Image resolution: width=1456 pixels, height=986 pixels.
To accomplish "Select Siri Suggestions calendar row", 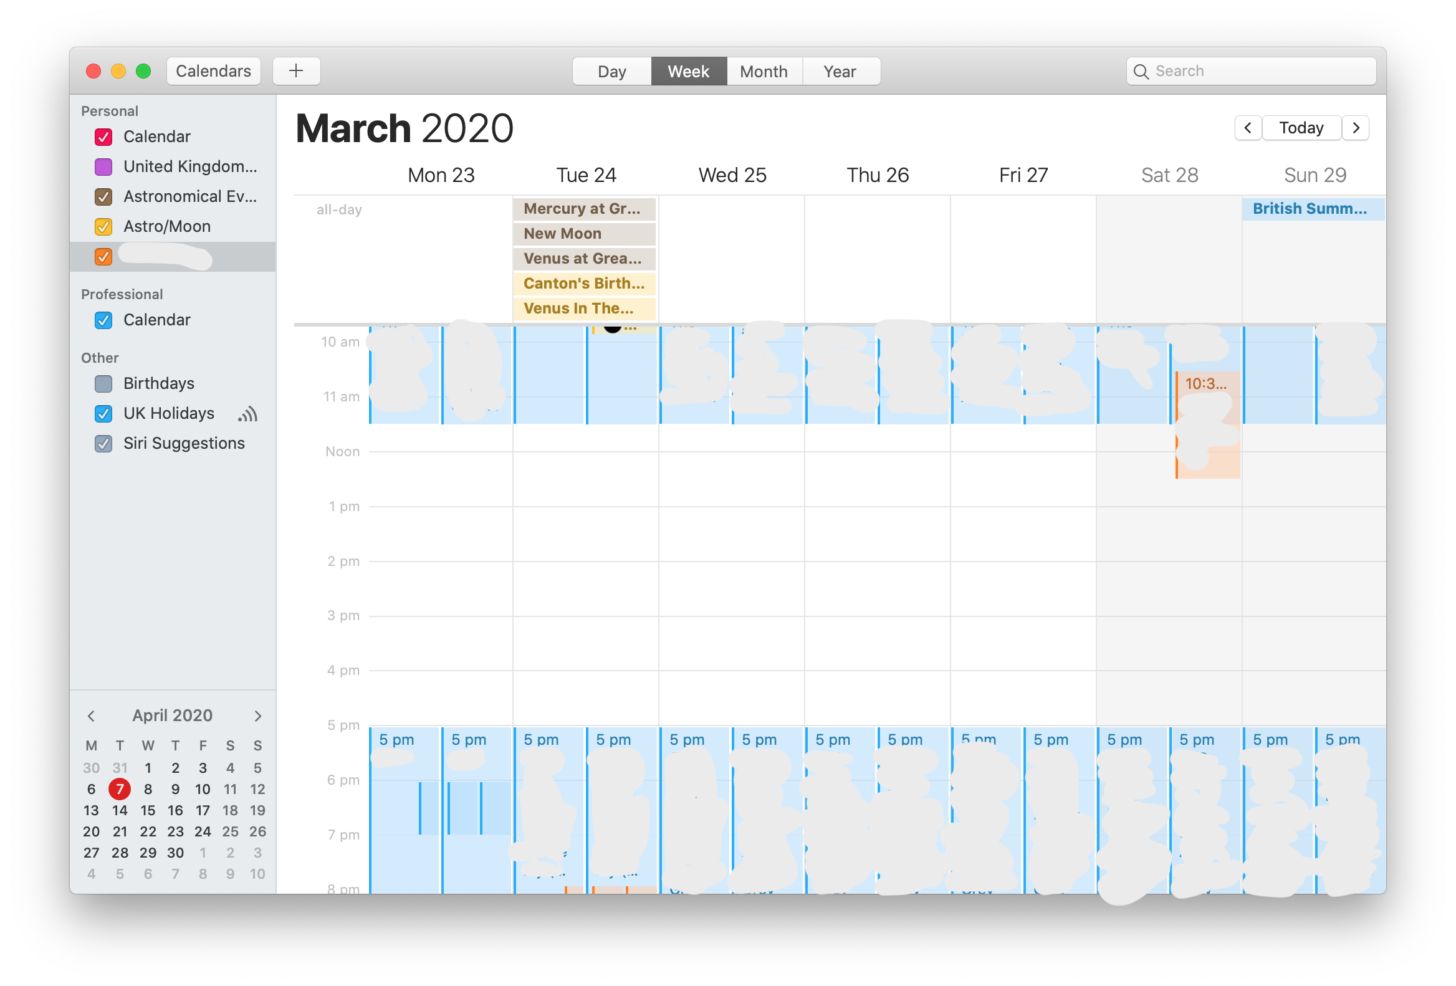I will 173,444.
